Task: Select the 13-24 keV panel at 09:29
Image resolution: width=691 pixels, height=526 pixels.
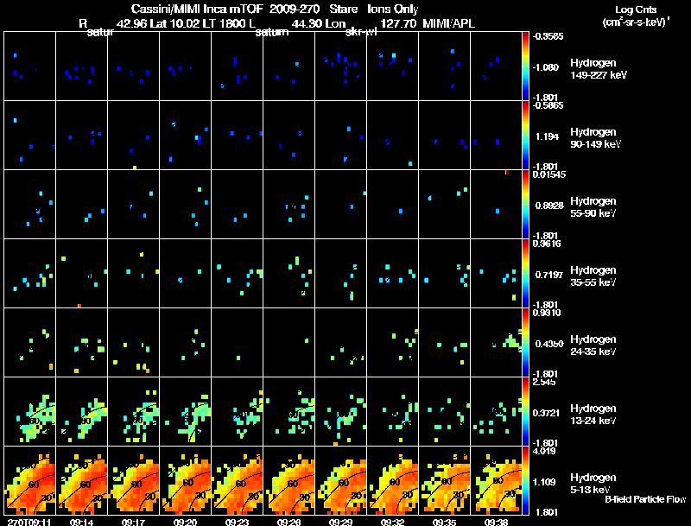Action: point(340,412)
